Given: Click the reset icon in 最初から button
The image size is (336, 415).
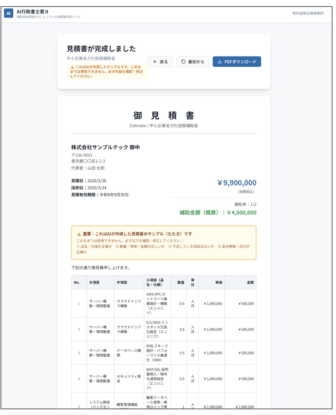Looking at the screenshot, I should pyautogui.click(x=183, y=62).
